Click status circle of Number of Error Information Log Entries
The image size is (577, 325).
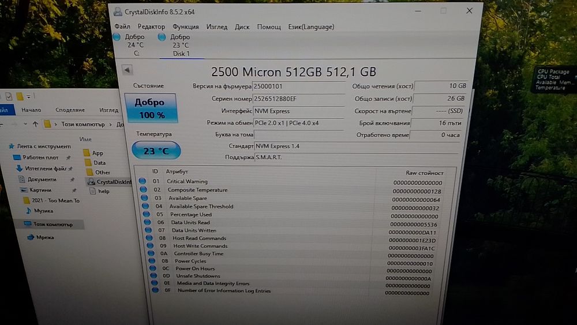tap(156, 290)
